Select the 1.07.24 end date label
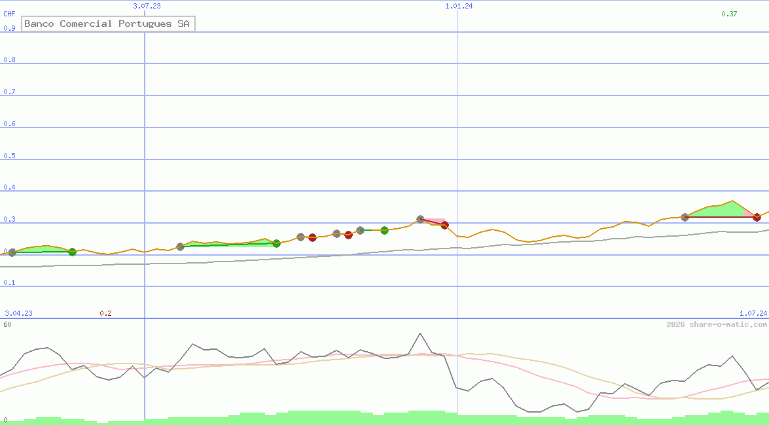Image resolution: width=769 pixels, height=425 pixels. tap(753, 313)
